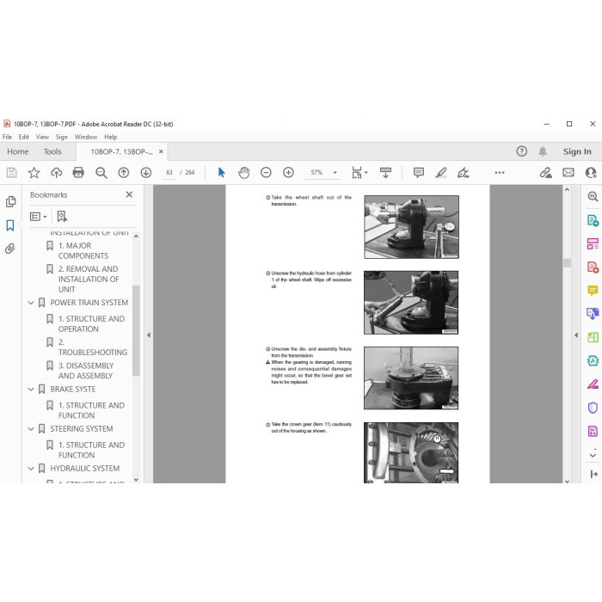
Task: Collapse the left navigation pane arrow
Action: 149,335
